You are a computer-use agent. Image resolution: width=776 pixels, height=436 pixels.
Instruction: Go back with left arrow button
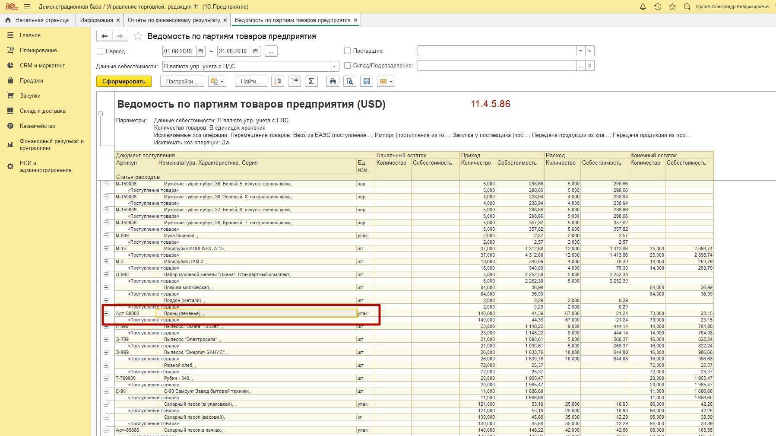(104, 36)
